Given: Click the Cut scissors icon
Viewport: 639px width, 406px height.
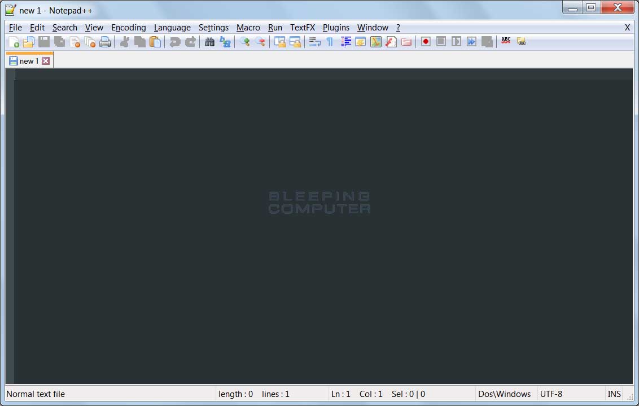Looking at the screenshot, I should tap(125, 42).
